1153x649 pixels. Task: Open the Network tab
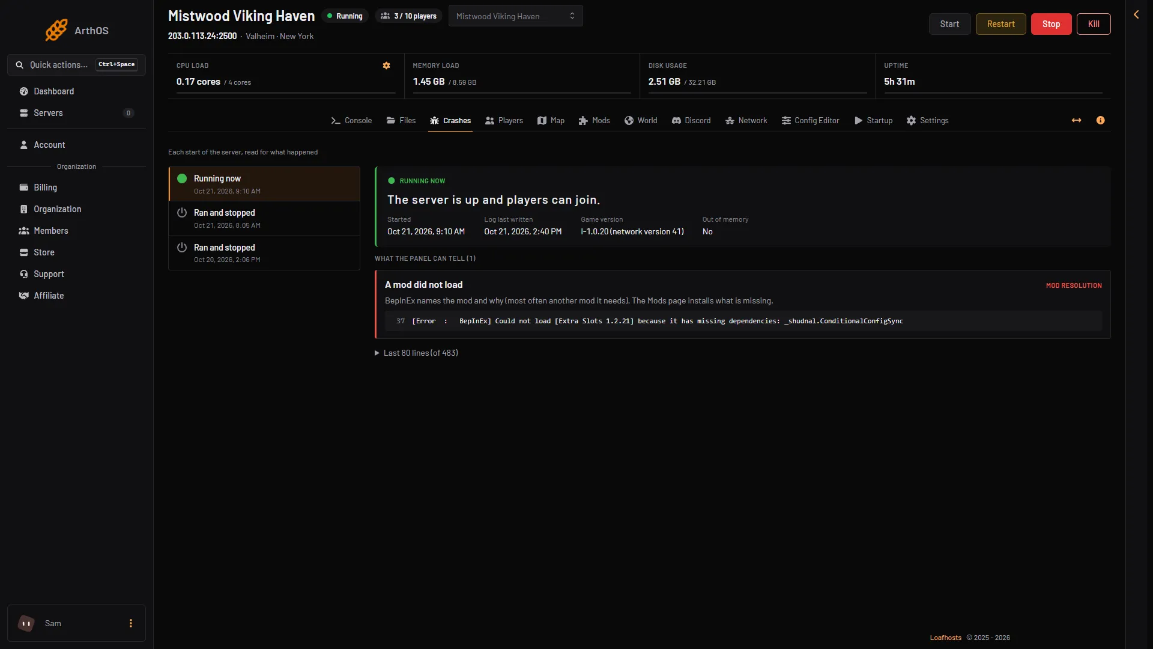746,121
